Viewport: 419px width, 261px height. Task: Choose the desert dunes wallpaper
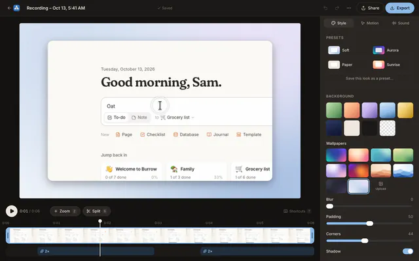pos(381,170)
